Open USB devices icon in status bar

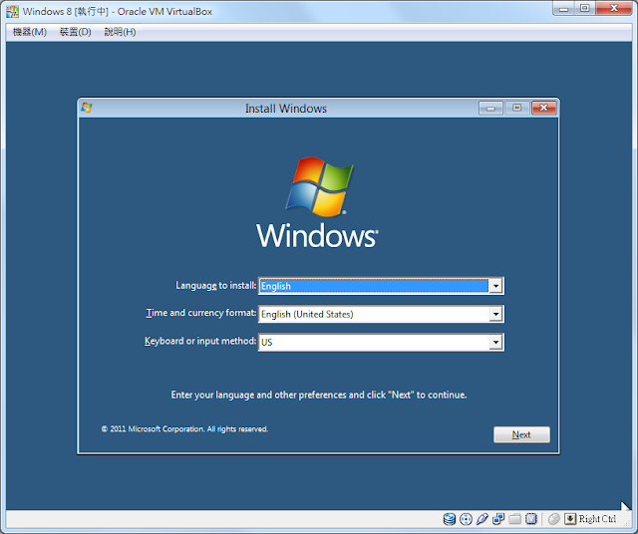(482, 519)
